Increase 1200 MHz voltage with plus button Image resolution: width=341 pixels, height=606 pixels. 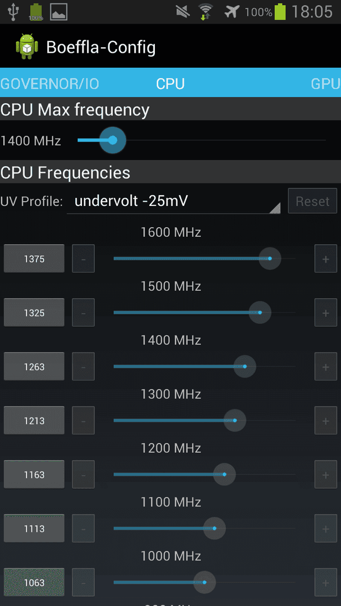325,474
